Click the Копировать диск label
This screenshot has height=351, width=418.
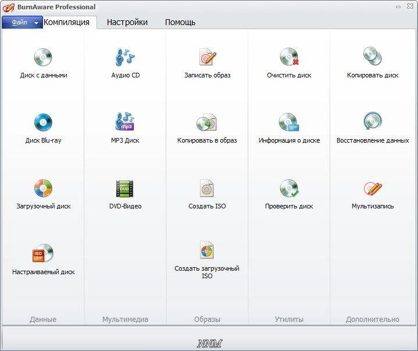coord(373,75)
